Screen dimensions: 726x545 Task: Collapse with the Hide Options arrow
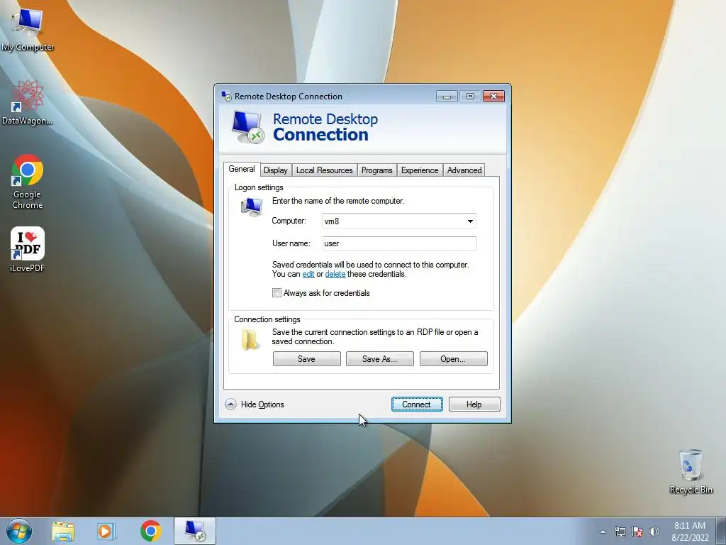pos(230,404)
